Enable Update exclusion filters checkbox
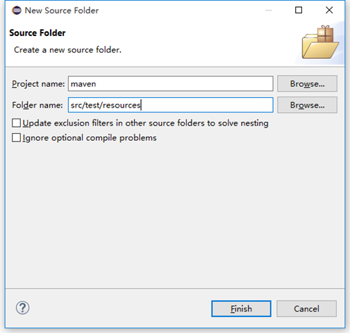Screen dimensions: 350x333 coord(16,123)
